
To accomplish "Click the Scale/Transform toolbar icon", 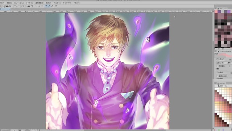I will [x=32, y=6].
